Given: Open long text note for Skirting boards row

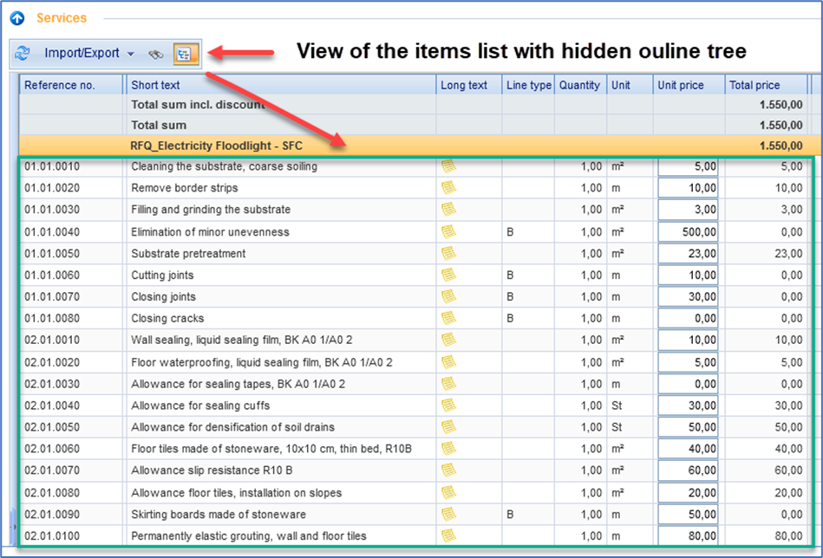Looking at the screenshot, I should 448,515.
